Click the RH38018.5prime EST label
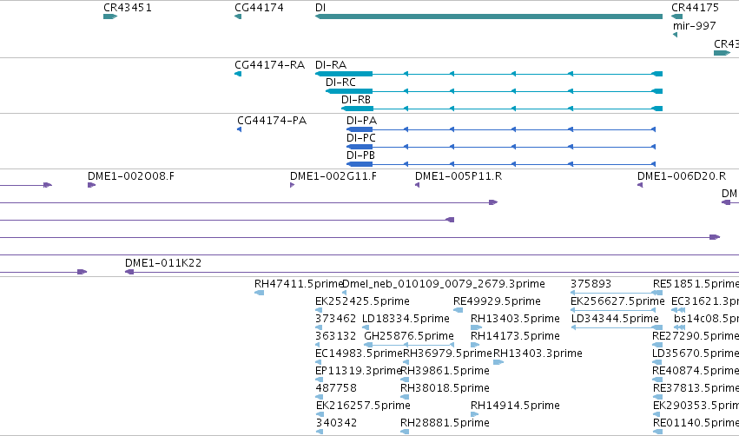This screenshot has width=739, height=436. point(445,388)
